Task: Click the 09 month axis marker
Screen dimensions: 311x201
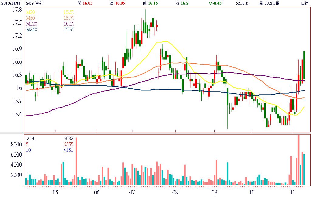Action: tap(214, 192)
